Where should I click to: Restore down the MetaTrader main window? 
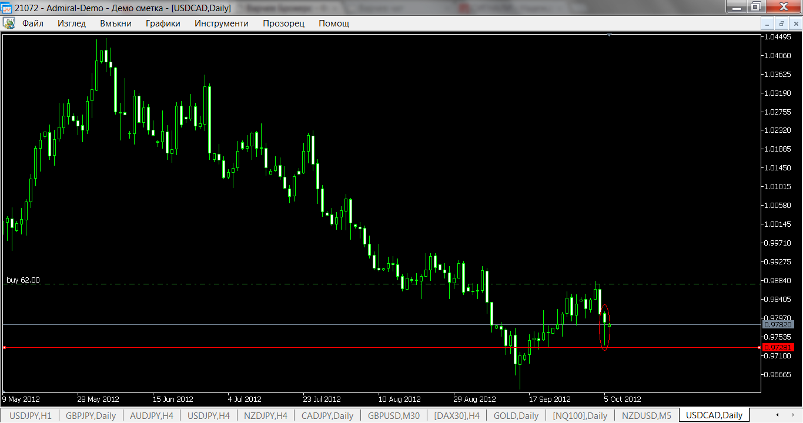(756, 6)
